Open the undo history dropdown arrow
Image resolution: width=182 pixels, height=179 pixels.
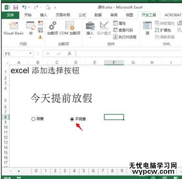click(x=29, y=7)
